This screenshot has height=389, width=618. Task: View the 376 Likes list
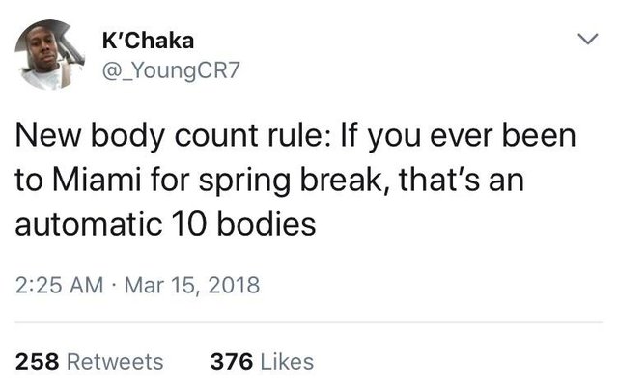tap(262, 361)
